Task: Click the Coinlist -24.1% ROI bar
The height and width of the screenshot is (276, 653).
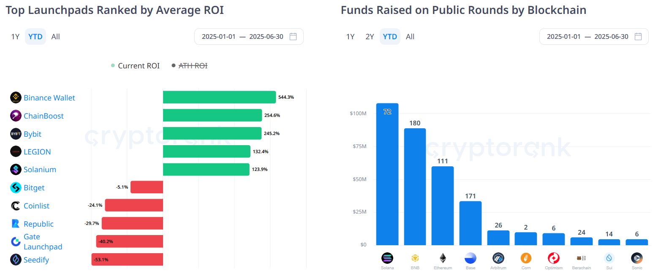Action: (134, 206)
